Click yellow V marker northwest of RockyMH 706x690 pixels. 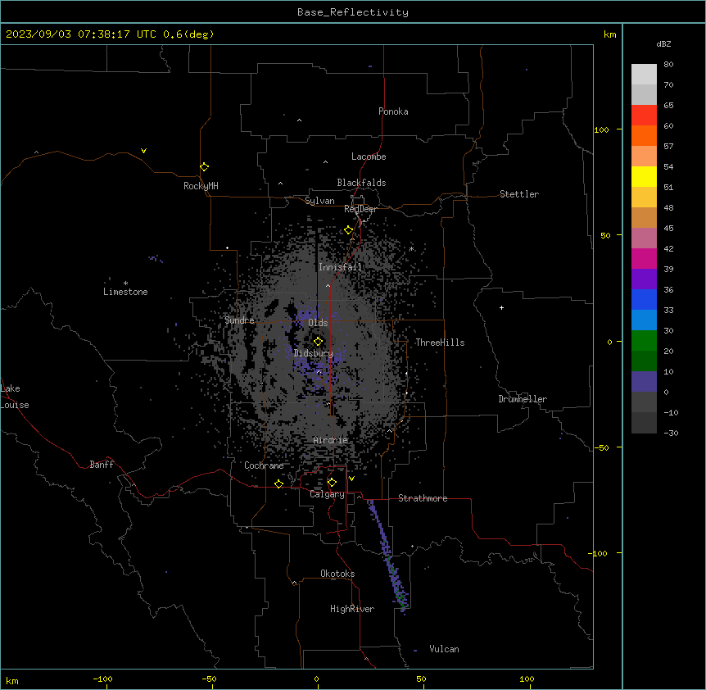143,151
